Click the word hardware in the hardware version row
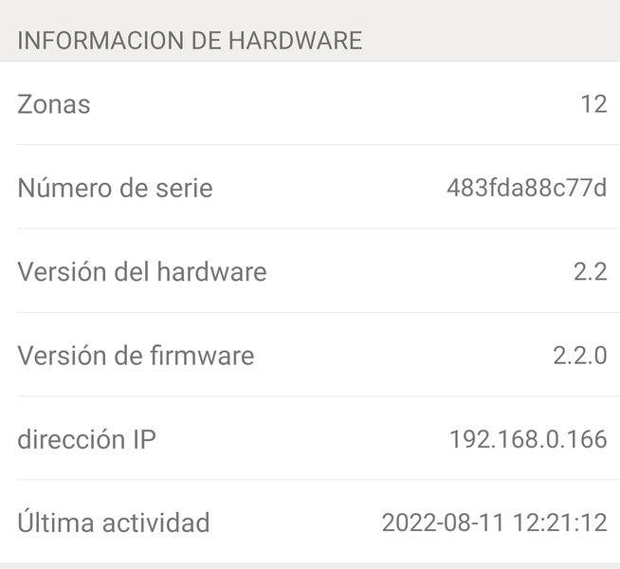 click(x=211, y=271)
